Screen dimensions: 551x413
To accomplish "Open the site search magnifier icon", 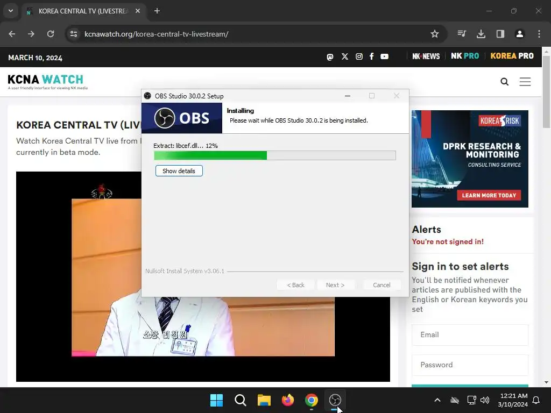I will (x=505, y=82).
